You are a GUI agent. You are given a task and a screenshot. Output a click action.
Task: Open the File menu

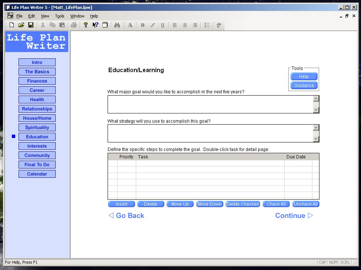pyautogui.click(x=19, y=16)
